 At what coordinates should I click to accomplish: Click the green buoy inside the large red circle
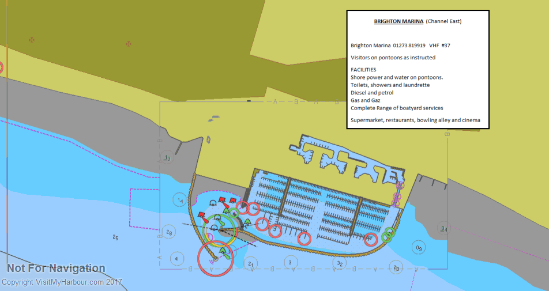click(x=225, y=253)
